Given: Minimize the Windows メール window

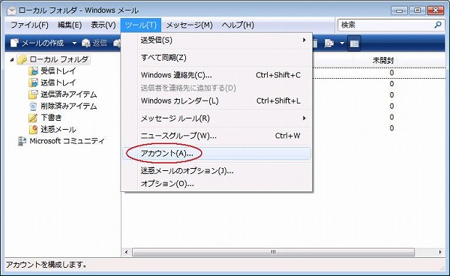Looking at the screenshot, I should [399, 10].
